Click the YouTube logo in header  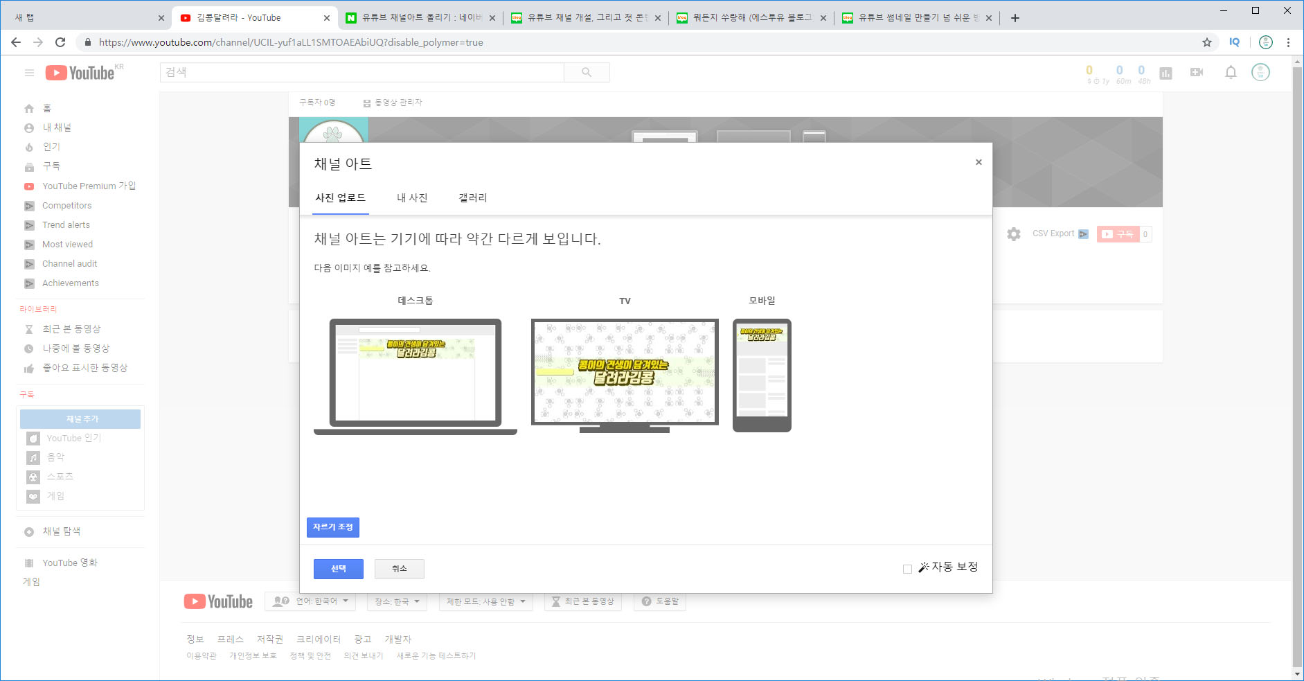tap(80, 73)
